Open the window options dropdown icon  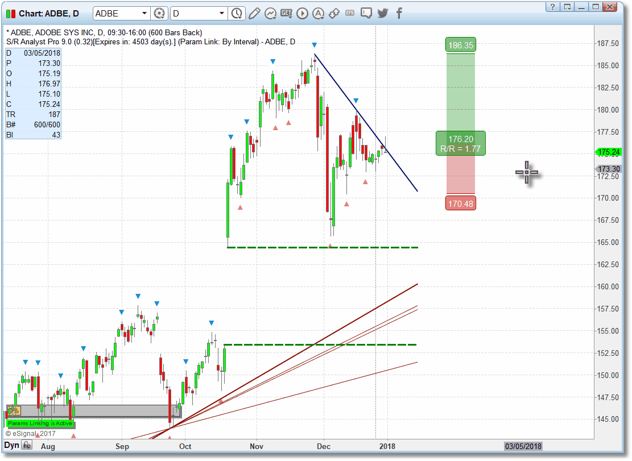click(x=567, y=7)
